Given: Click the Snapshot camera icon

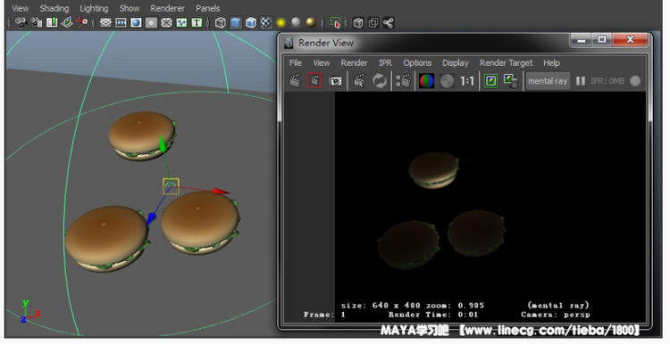Looking at the screenshot, I should pos(335,80).
